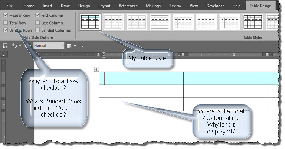This screenshot has width=285, height=149.
Task: Apply the seventh table style thumbnail
Action: [230, 22]
